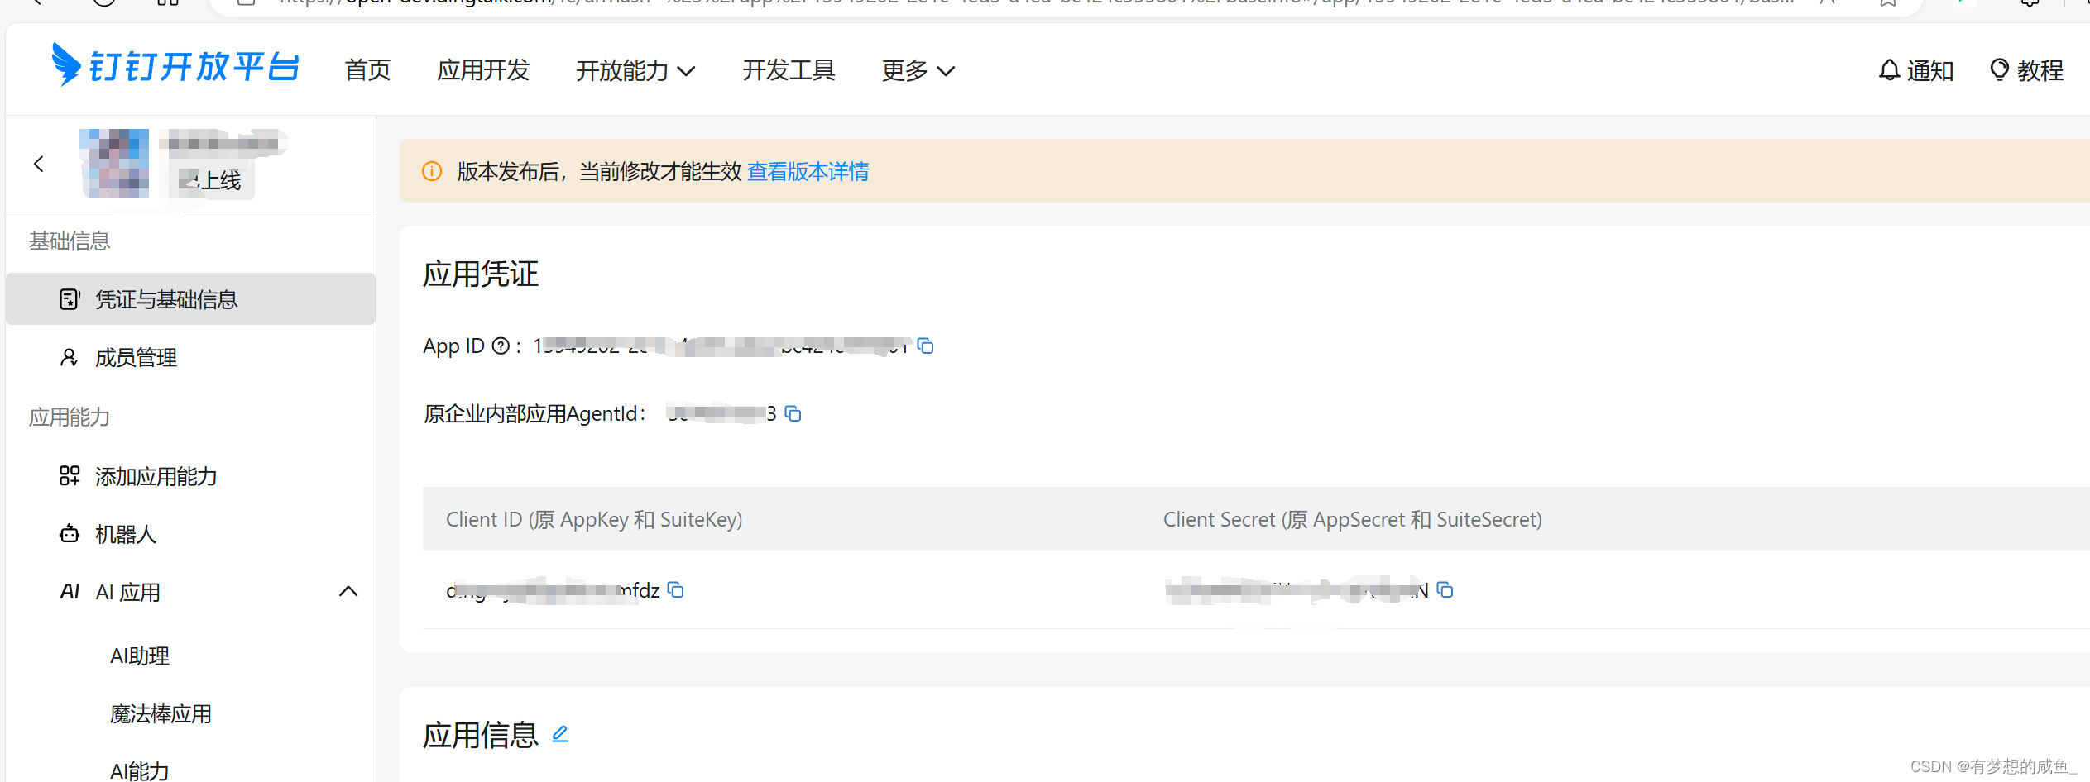The image size is (2090, 782).
Task: Click the 凭证与基础信息 document icon
Action: pyautogui.click(x=70, y=299)
